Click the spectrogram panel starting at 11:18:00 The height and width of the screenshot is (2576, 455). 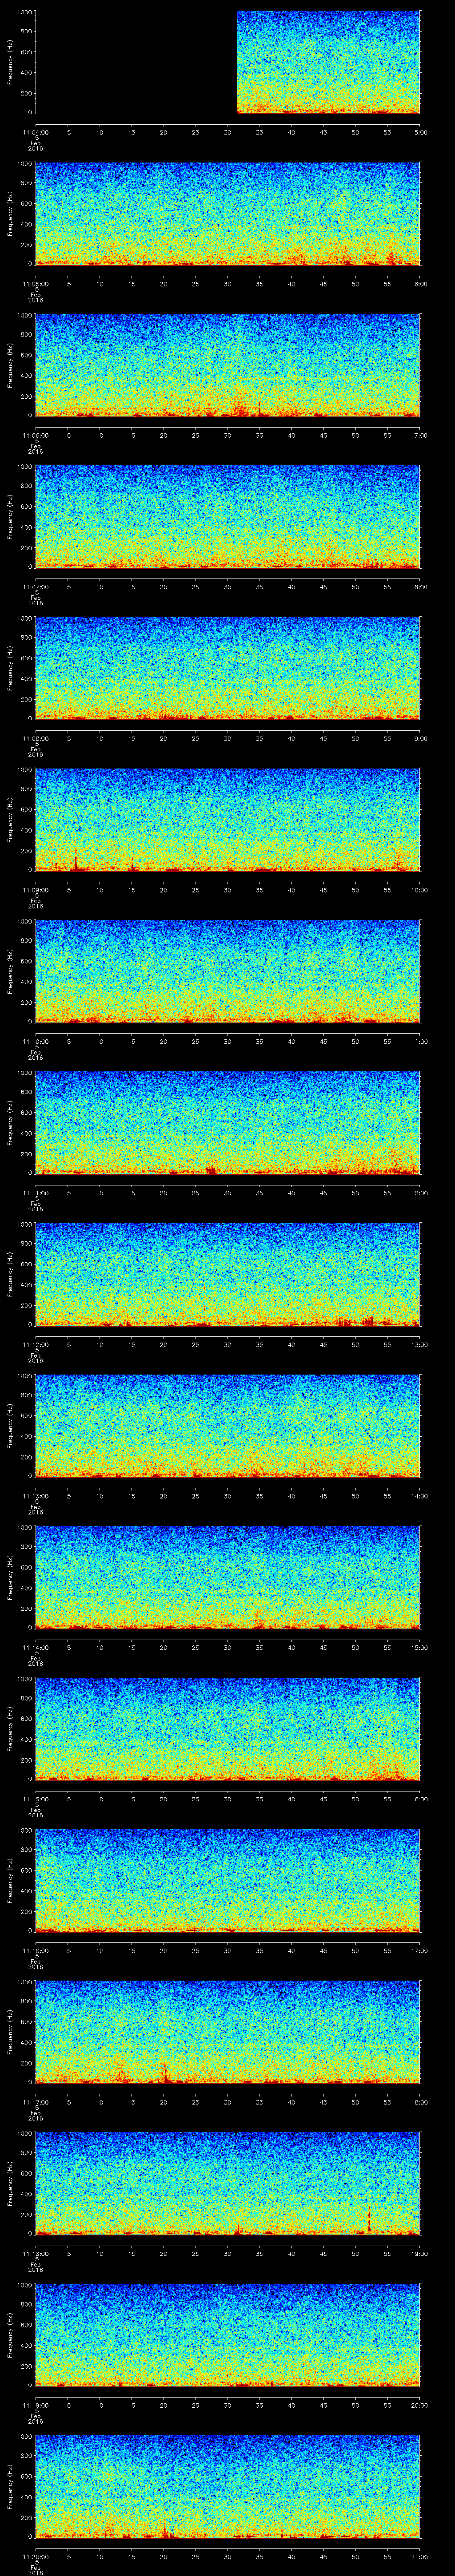[228, 2183]
